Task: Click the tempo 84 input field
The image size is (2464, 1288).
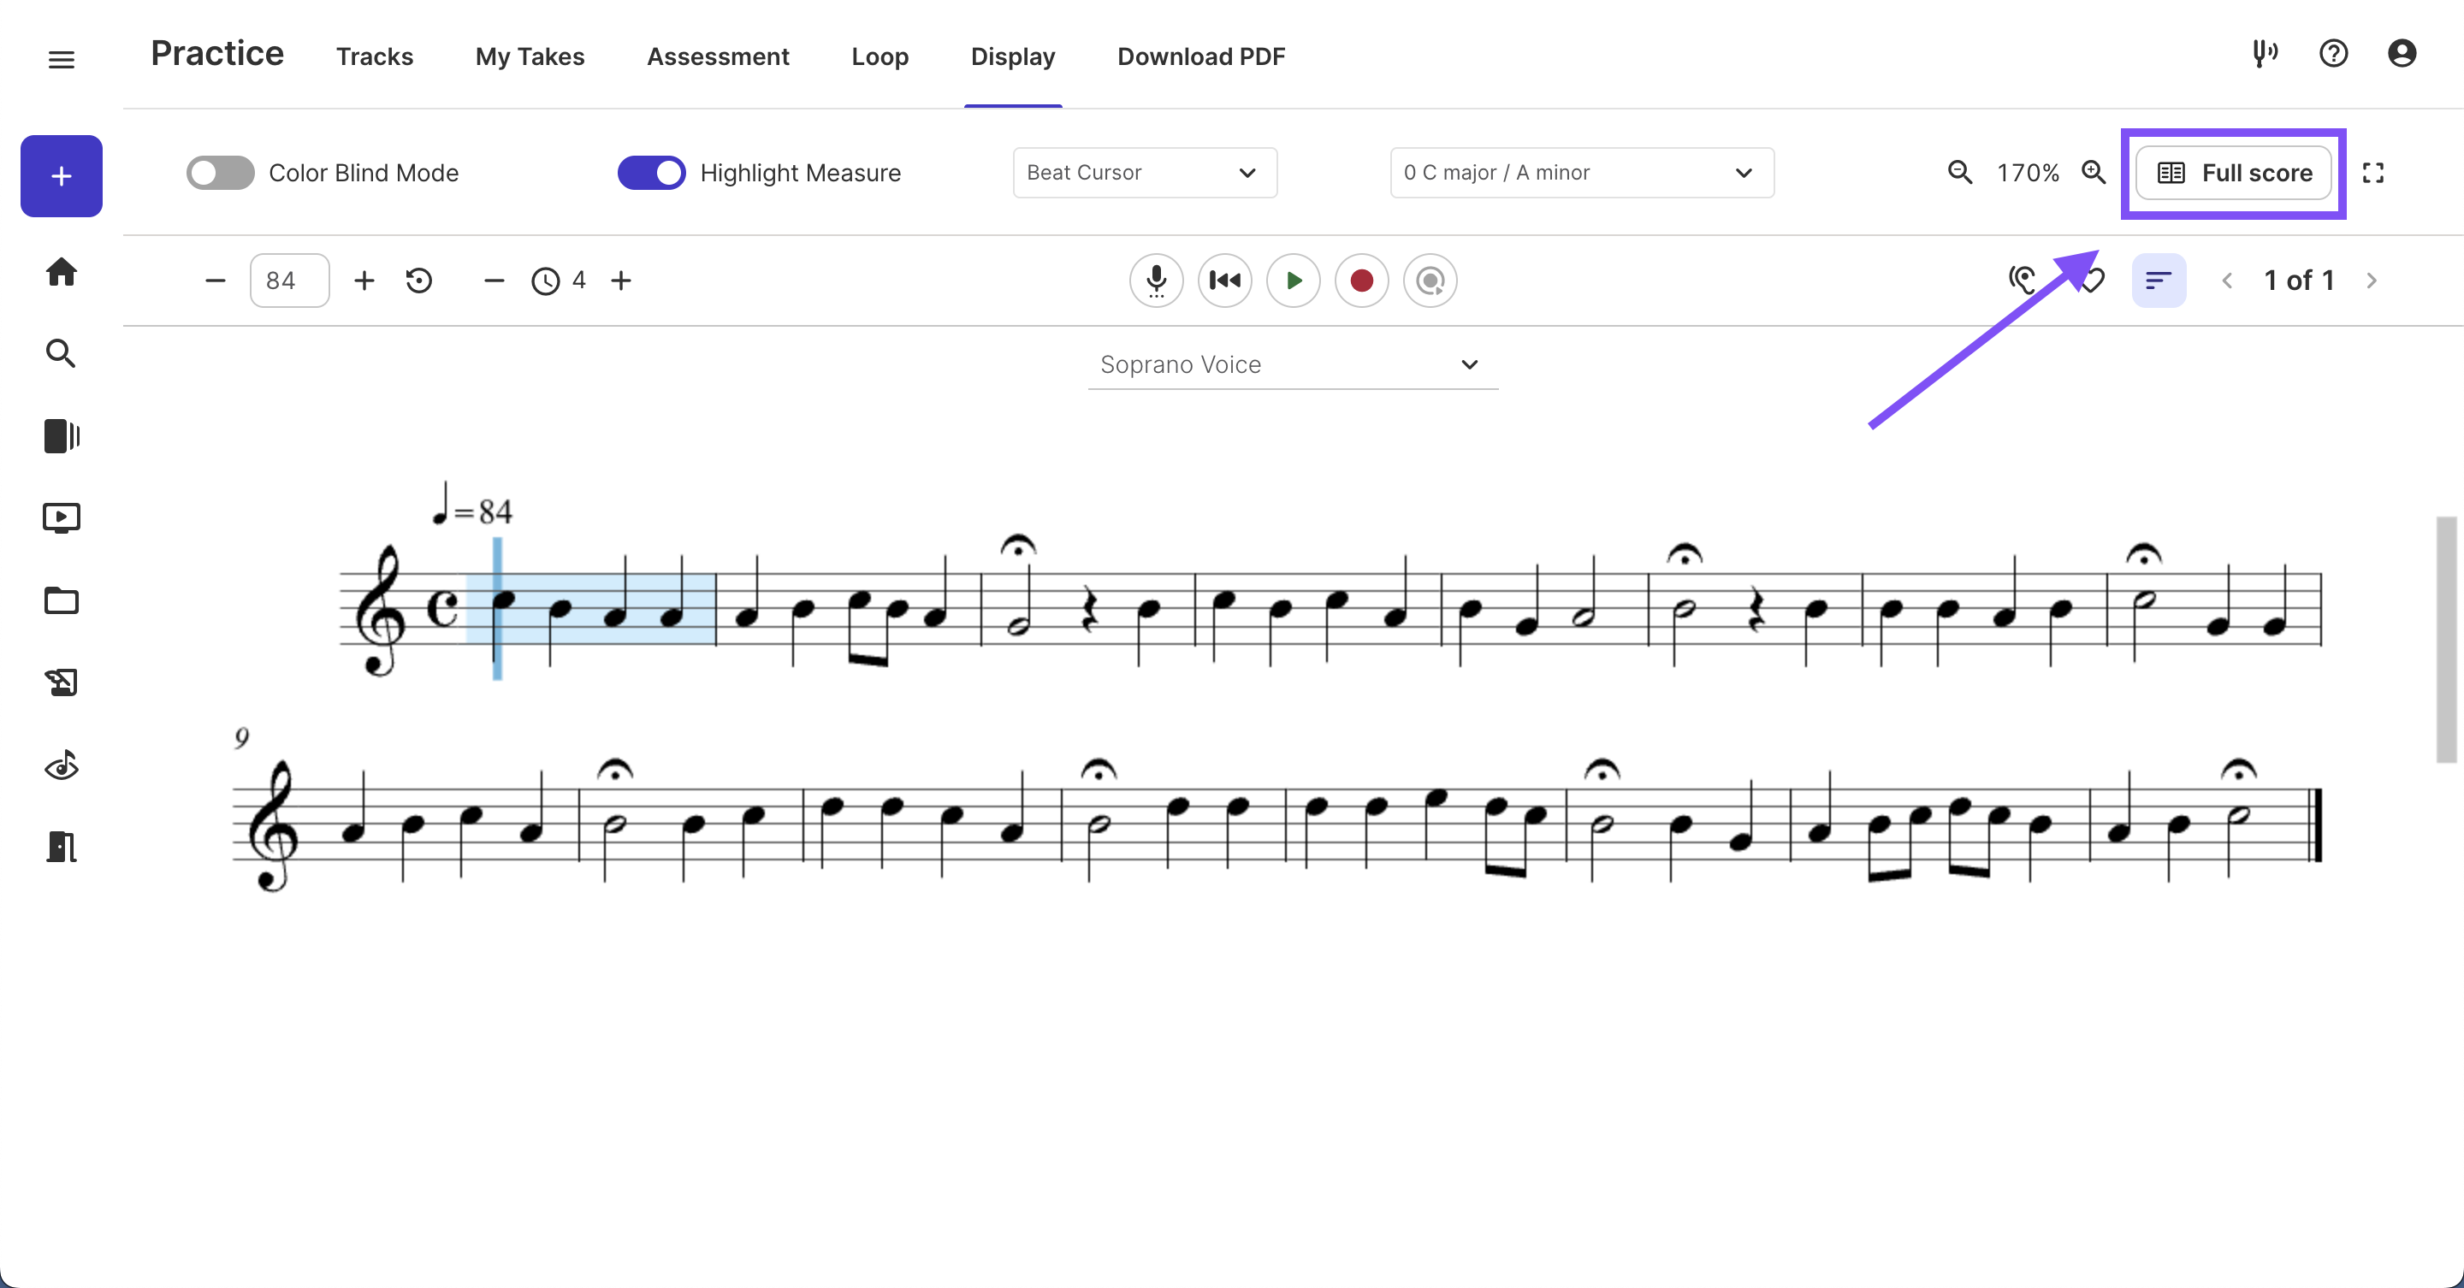Action: point(288,281)
